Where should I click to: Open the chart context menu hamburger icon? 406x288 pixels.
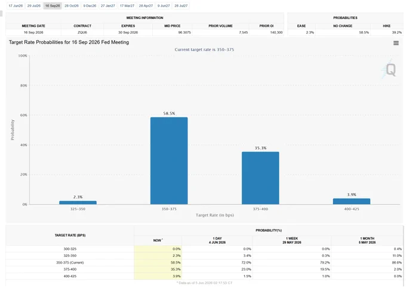[x=396, y=43]
